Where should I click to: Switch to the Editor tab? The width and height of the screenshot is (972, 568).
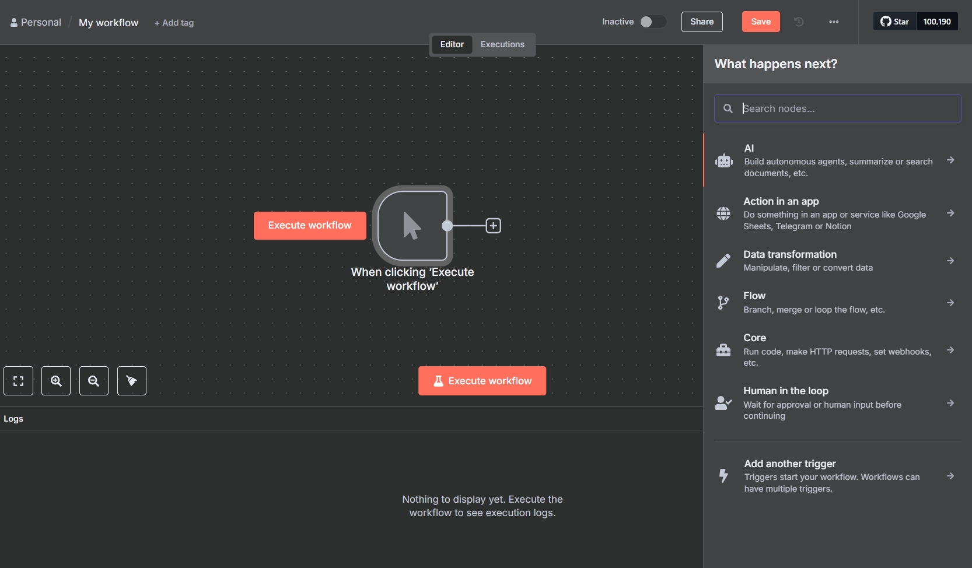point(452,44)
